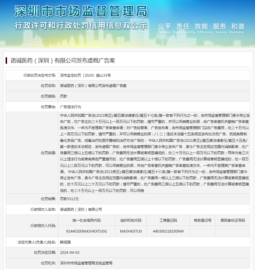Click the 诺诚医药（深圳）有限公司 party name value
The image size is (255, 270).
[x=81, y=209]
